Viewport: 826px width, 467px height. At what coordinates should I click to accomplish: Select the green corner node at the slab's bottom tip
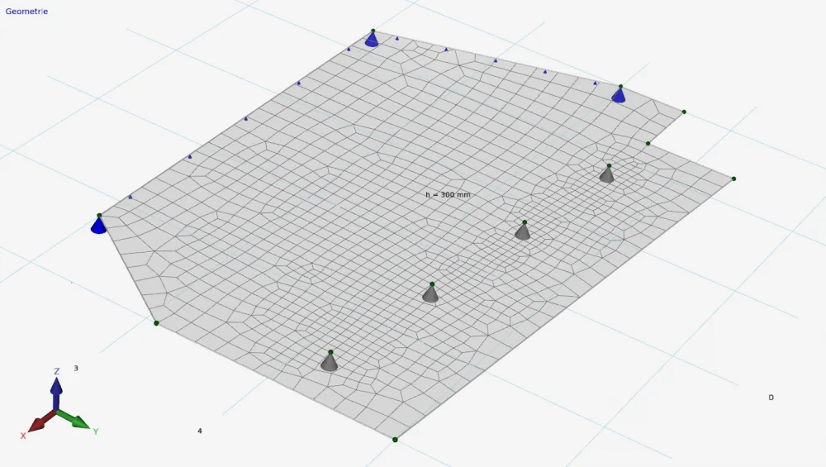pyautogui.click(x=395, y=440)
